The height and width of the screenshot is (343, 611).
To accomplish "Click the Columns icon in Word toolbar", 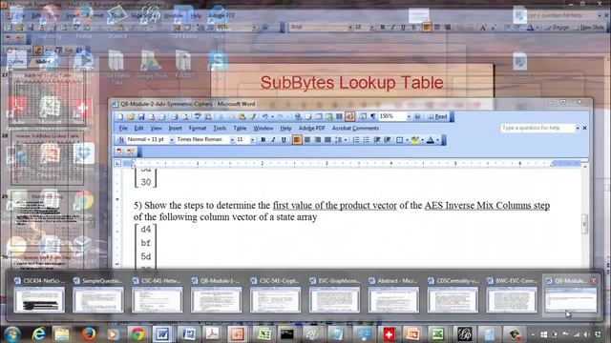I will pos(339,116).
